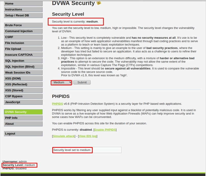This screenshot has height=176, width=206.
Task: Open the File Inclusion page
Action: (23, 43)
